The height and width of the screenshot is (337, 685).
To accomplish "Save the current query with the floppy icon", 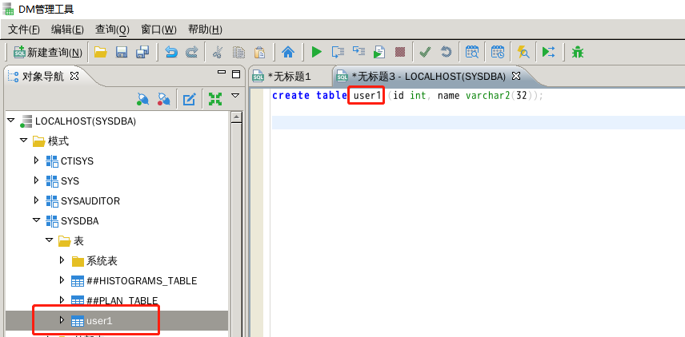I will click(x=122, y=53).
